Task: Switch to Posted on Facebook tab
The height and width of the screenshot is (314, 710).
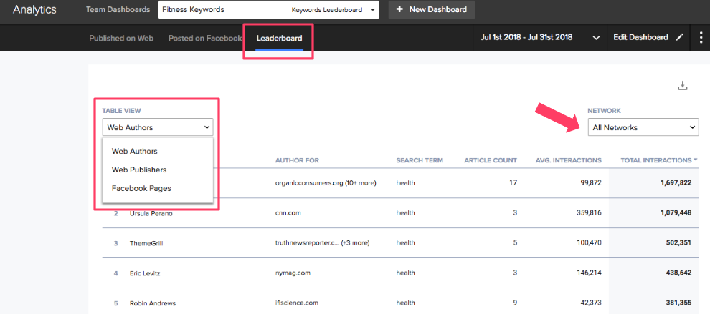Action: [204, 39]
